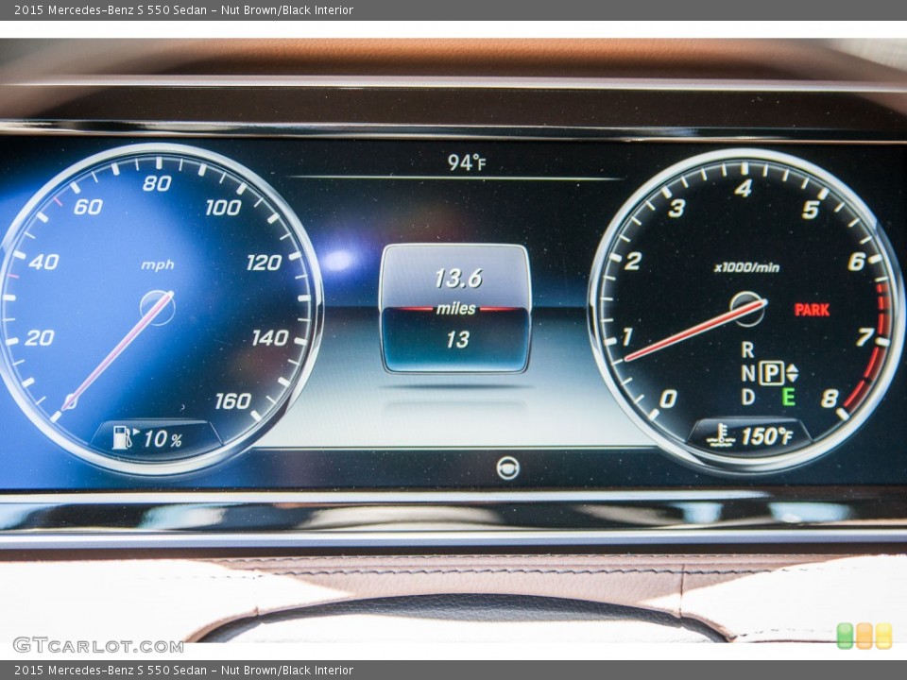Click the 13.6 trip distance value
907x680 pixels.
pyautogui.click(x=457, y=279)
